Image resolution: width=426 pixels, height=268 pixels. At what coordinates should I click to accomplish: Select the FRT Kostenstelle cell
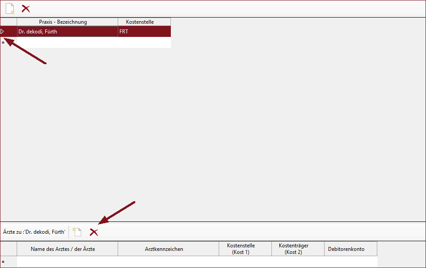pyautogui.click(x=144, y=32)
